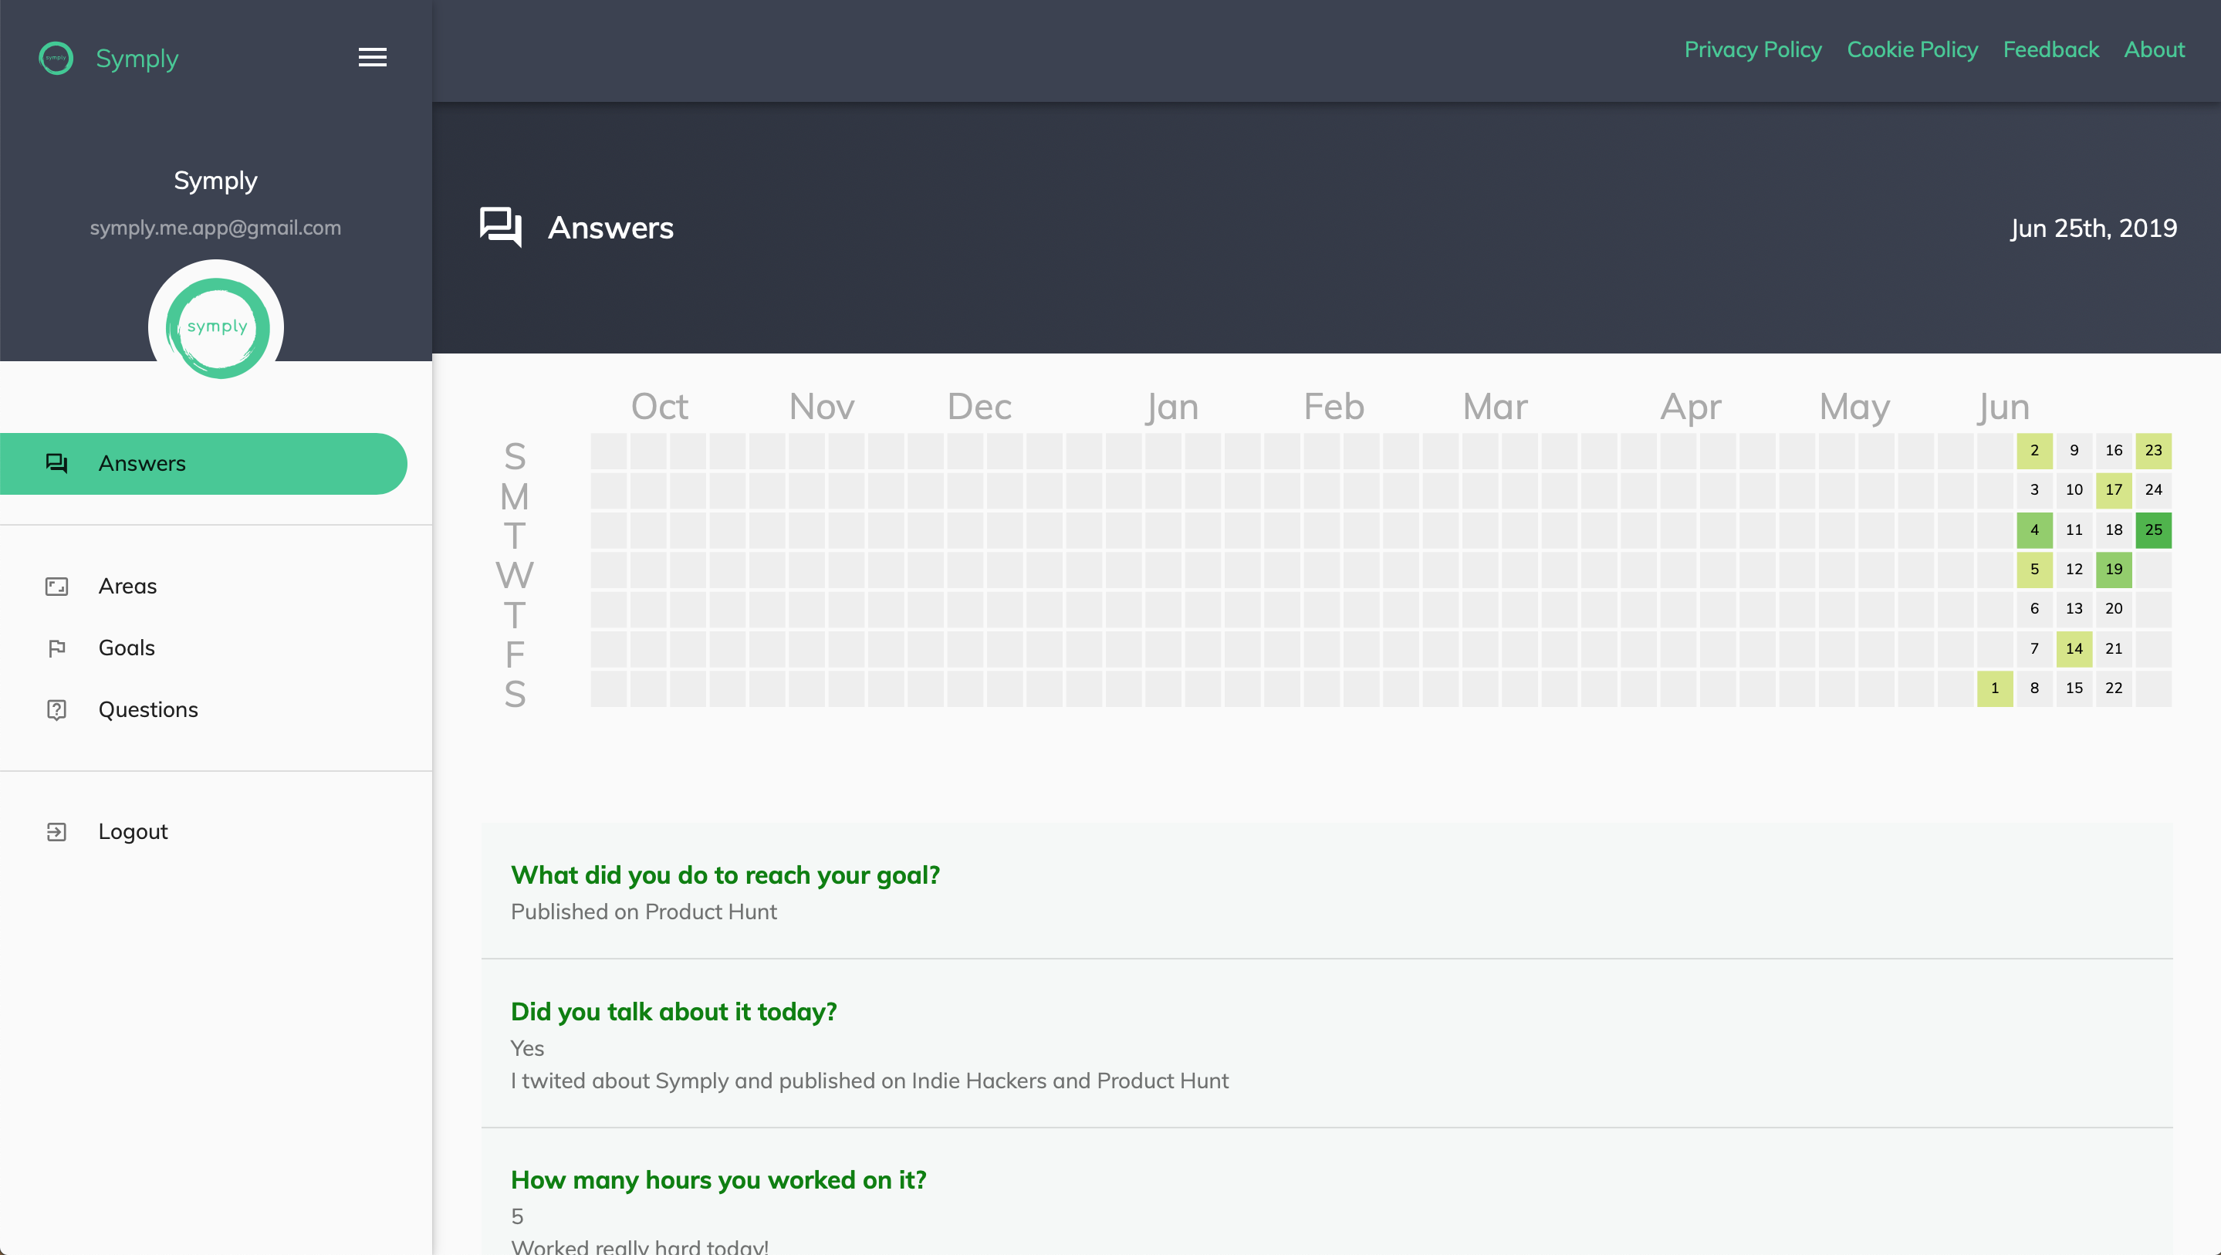Image resolution: width=2221 pixels, height=1255 pixels.
Task: Toggle the hamburger menu in sidebar
Action: (373, 57)
